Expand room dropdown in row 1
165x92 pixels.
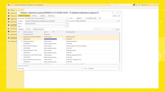(x=63, y=39)
